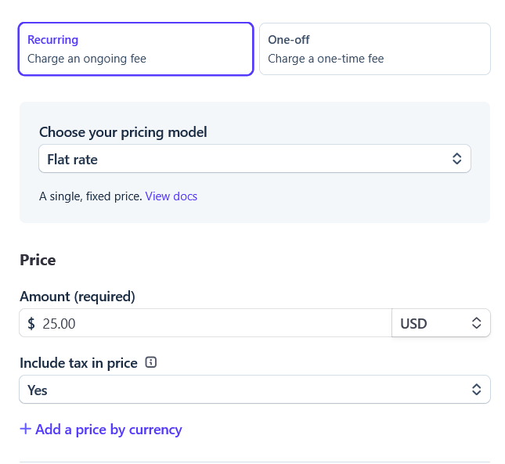Screen dimensions: 505x464
Task: Expand the Include tax in price Yes dropdown
Action: pos(254,390)
